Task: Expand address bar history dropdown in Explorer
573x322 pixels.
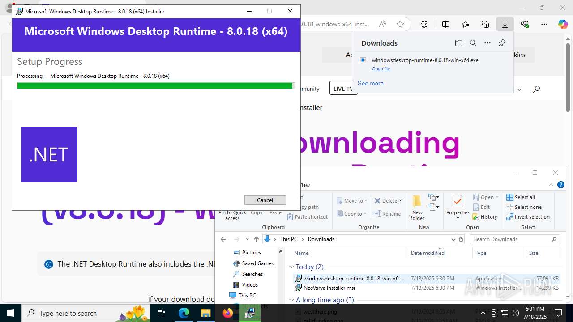Action: tap(453, 239)
